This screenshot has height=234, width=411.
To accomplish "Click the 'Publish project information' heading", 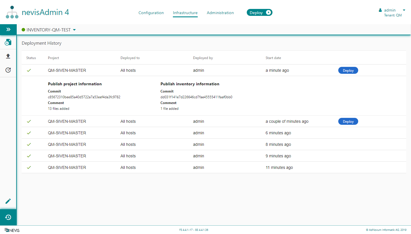I will point(75,84).
